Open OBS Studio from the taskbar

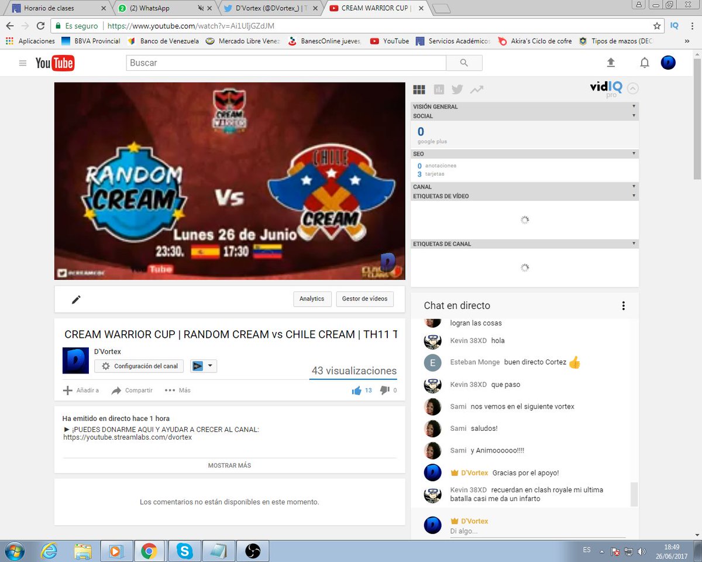tap(252, 551)
